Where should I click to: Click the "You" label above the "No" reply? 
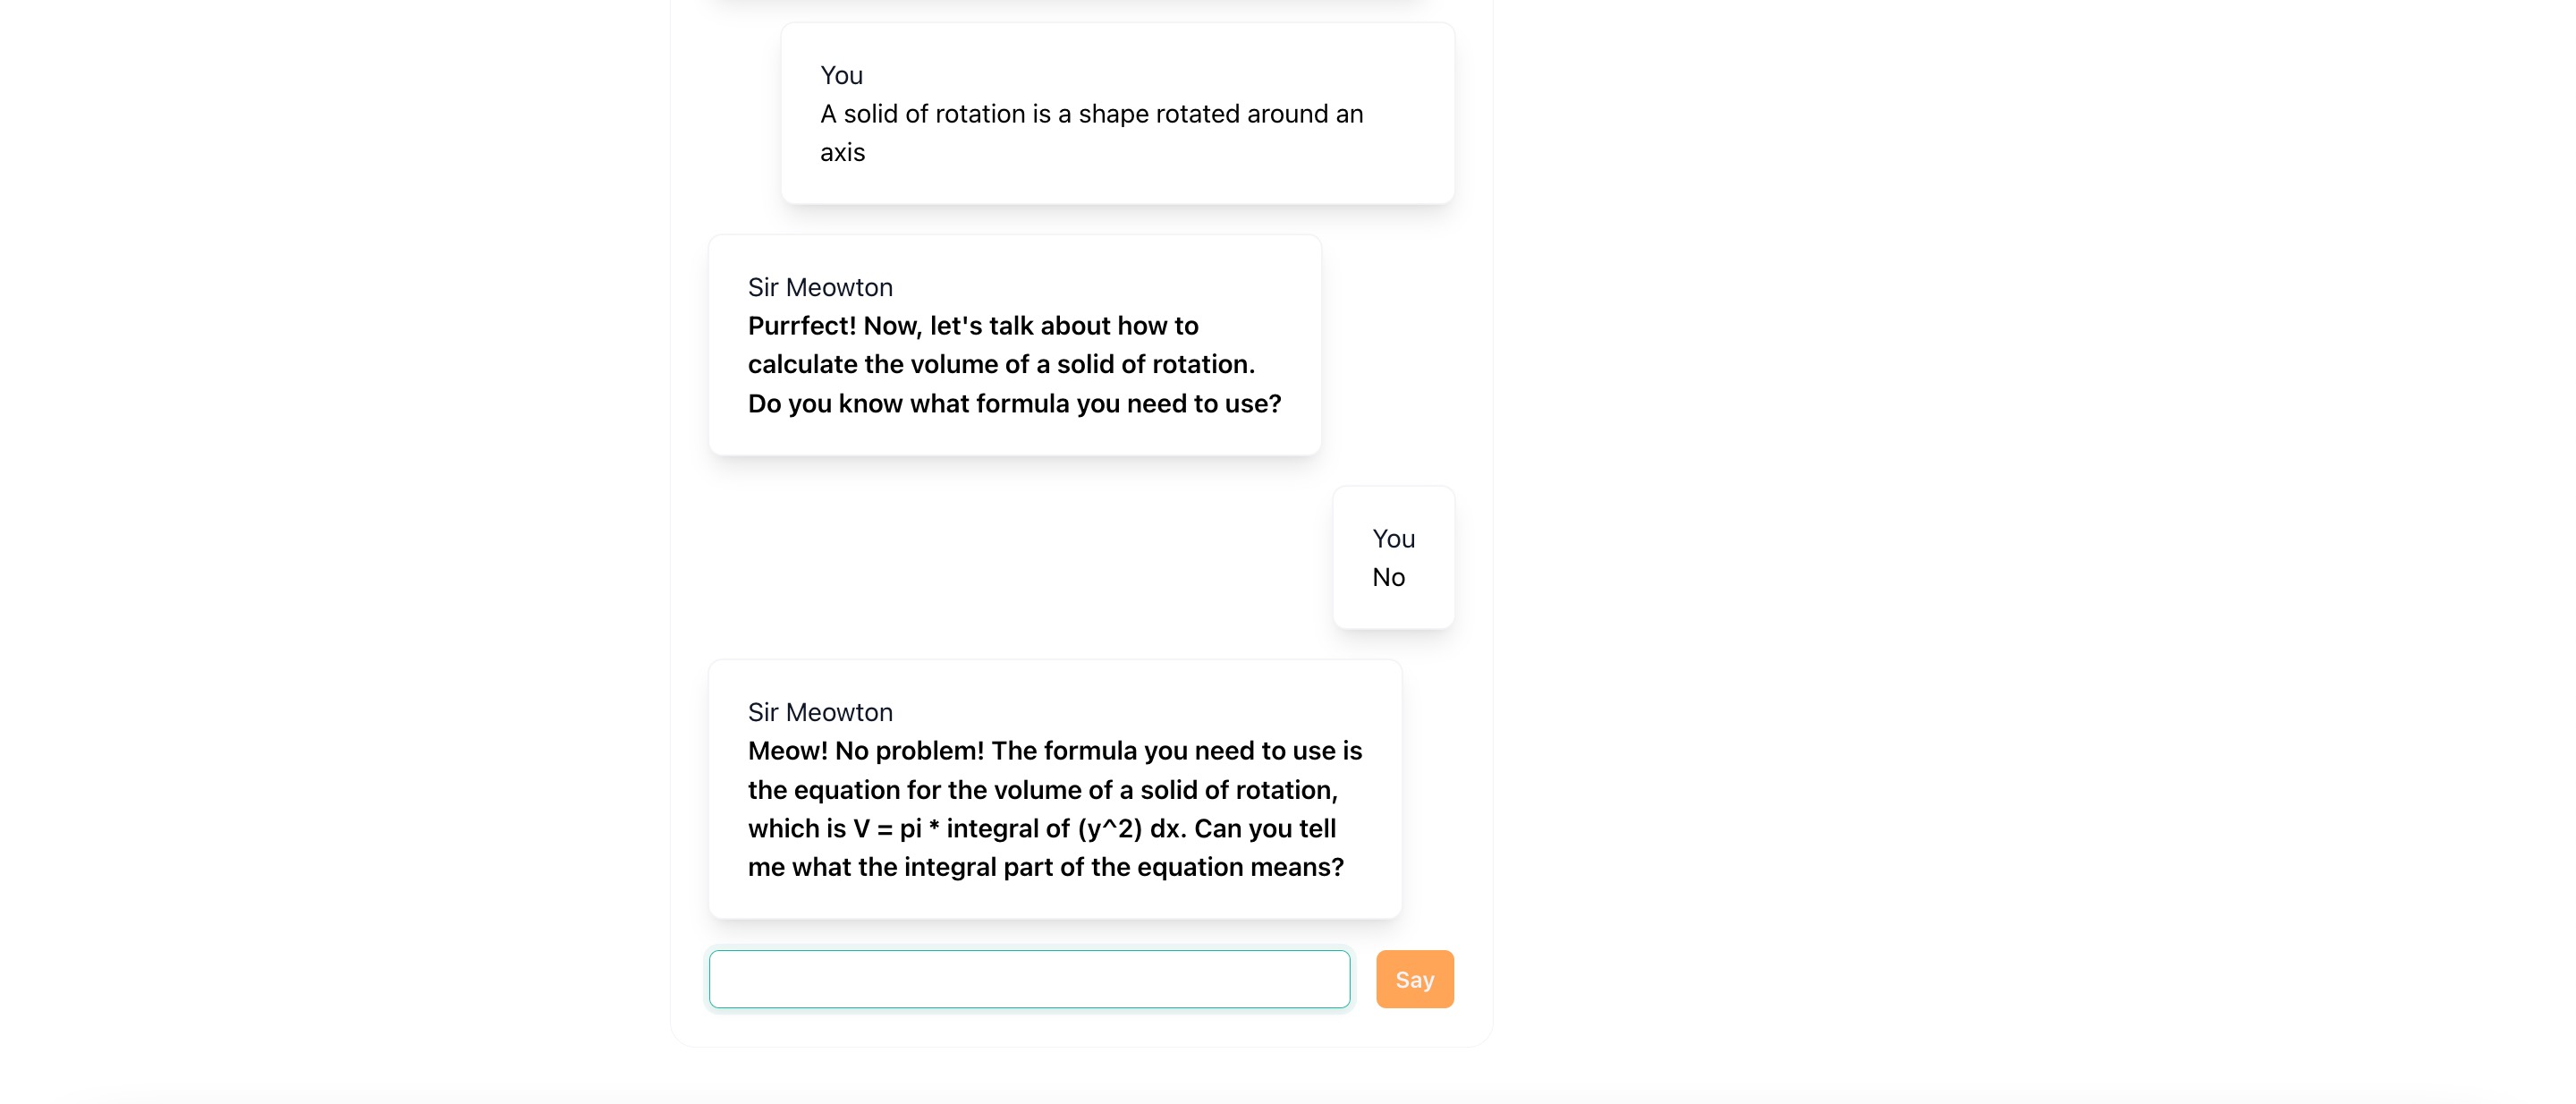(x=1393, y=539)
